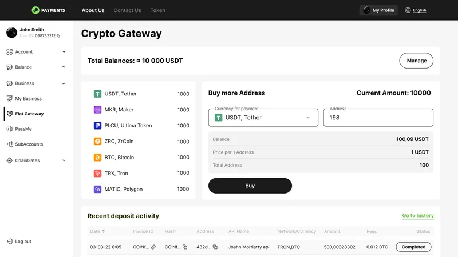Viewport: 458px width, 257px height.
Task: Click the green Payments logo icon
Action: pyautogui.click(x=35, y=10)
